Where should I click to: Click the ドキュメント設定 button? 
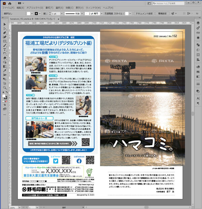(x=144, y=13)
